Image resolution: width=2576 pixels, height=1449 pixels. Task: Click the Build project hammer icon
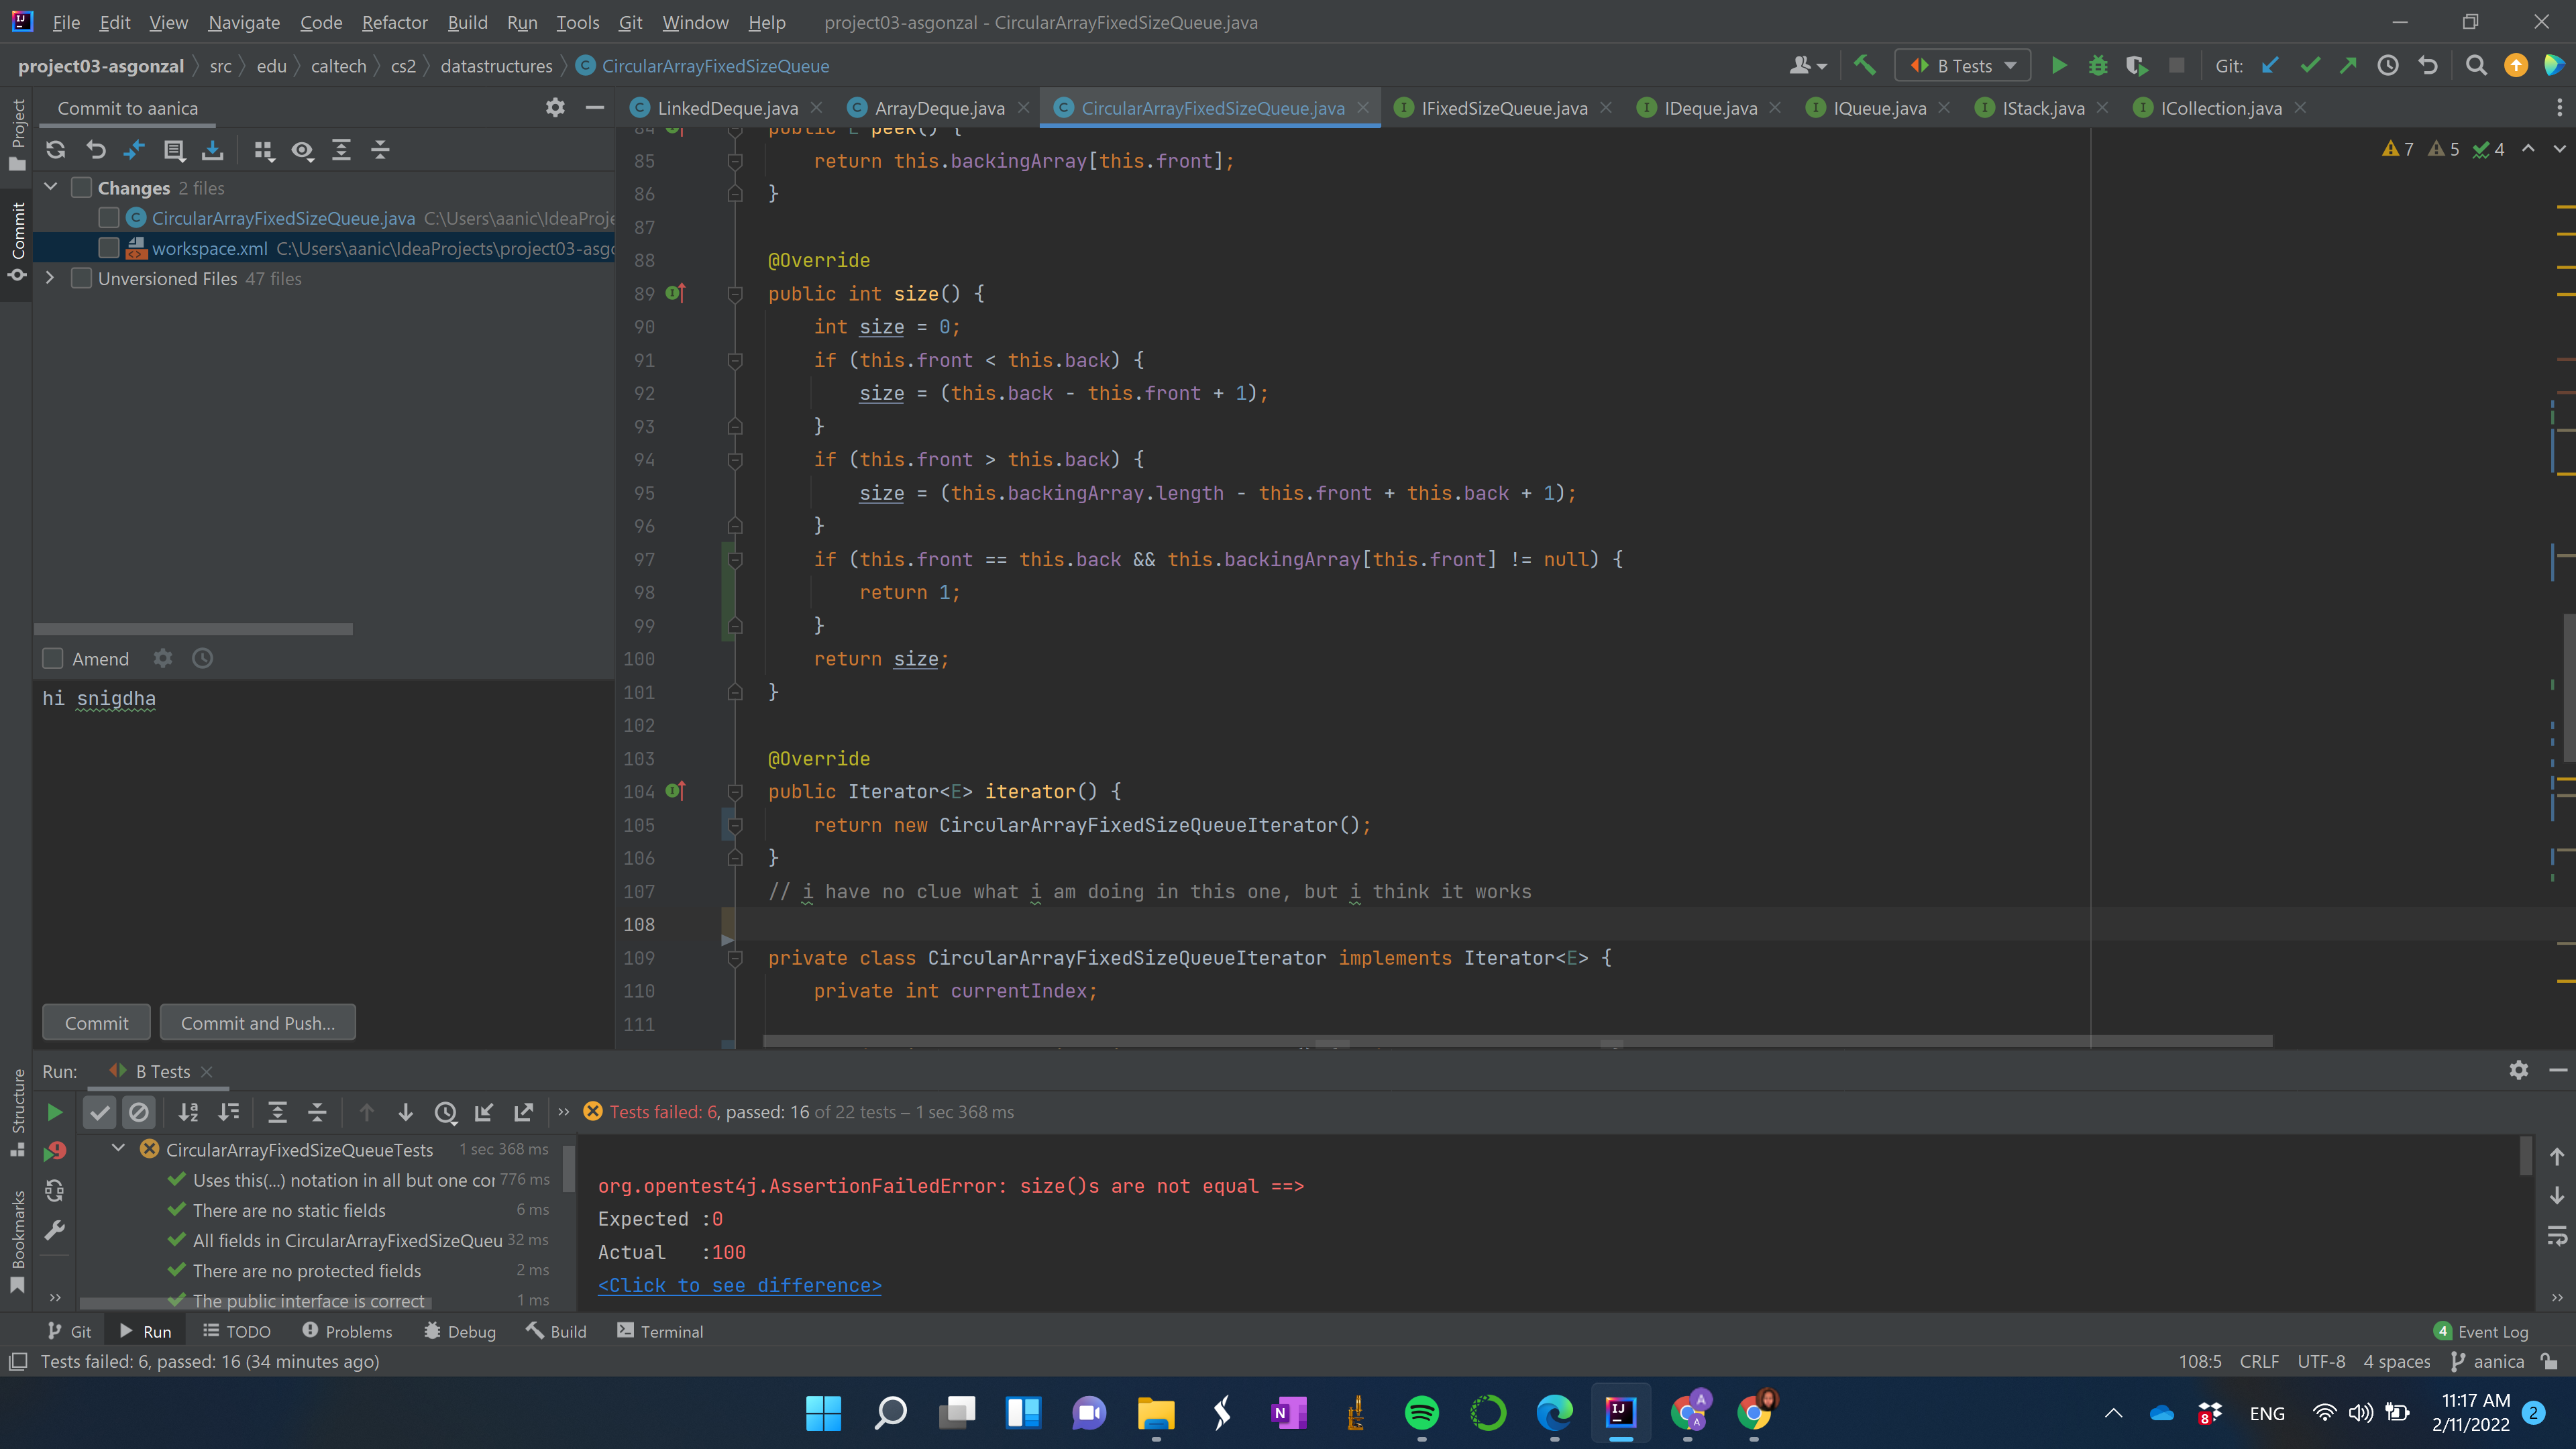click(1865, 66)
